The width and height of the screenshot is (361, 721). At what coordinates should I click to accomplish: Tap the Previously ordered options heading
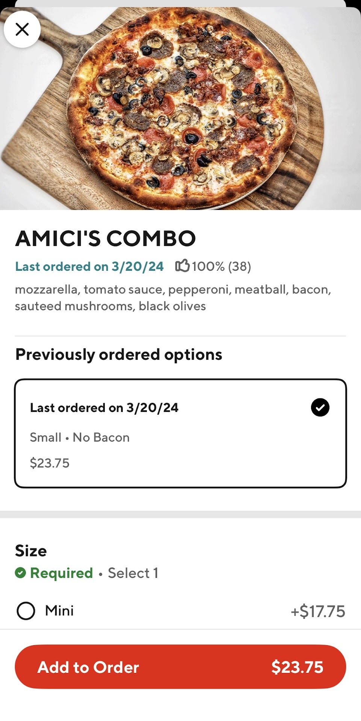pyautogui.click(x=119, y=354)
